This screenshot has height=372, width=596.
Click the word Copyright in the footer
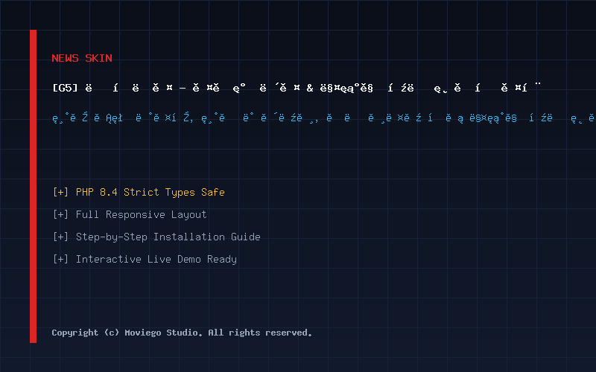pos(75,333)
